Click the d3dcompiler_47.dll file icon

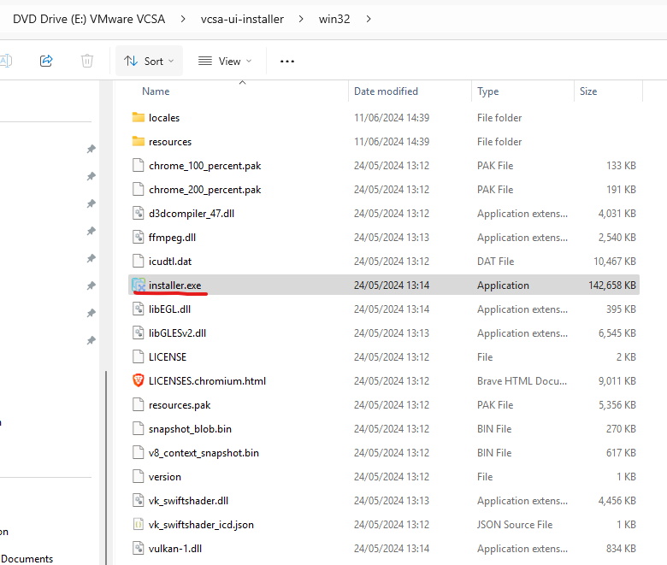pyautogui.click(x=139, y=213)
